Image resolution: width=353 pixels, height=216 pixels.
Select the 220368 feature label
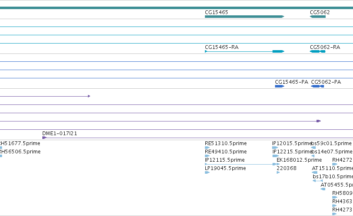pos(286,168)
